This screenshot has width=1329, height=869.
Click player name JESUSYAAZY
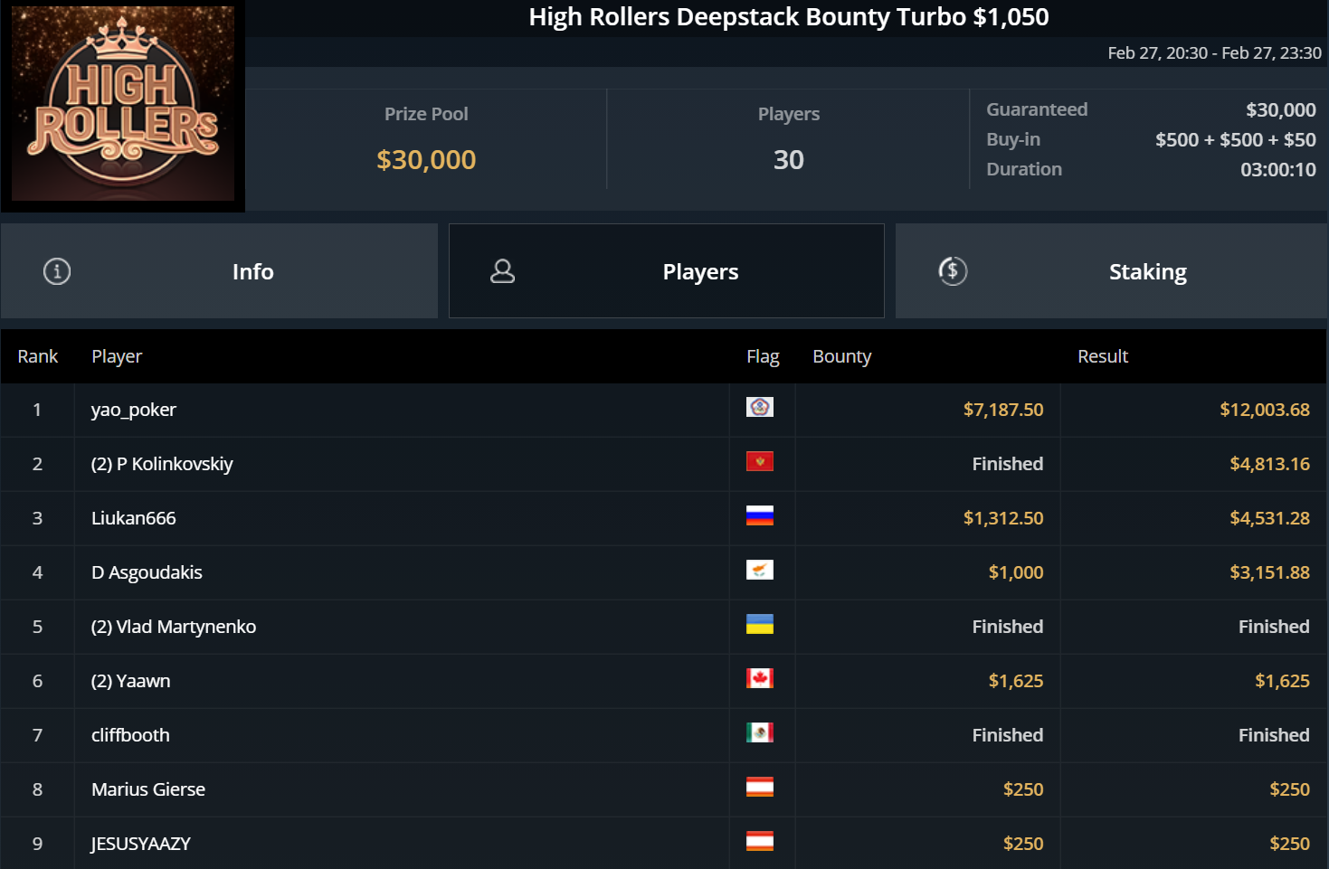coord(141,844)
